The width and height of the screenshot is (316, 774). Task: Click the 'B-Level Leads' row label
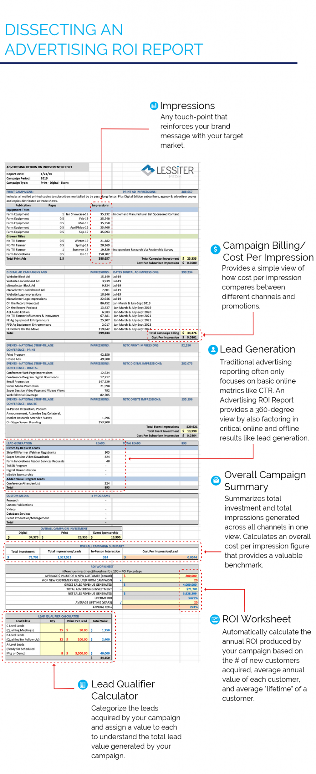(x=15, y=635)
